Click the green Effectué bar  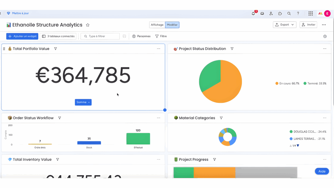click(x=138, y=139)
